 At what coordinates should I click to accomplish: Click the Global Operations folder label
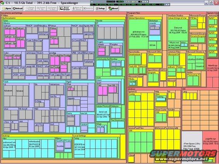click(x=137, y=18)
